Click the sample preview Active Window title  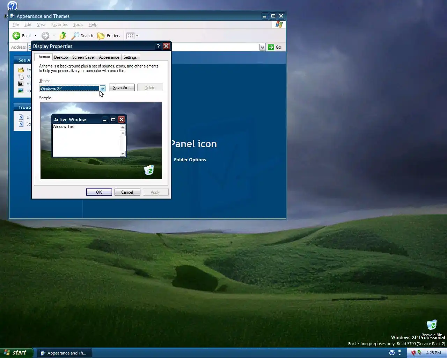70,120
